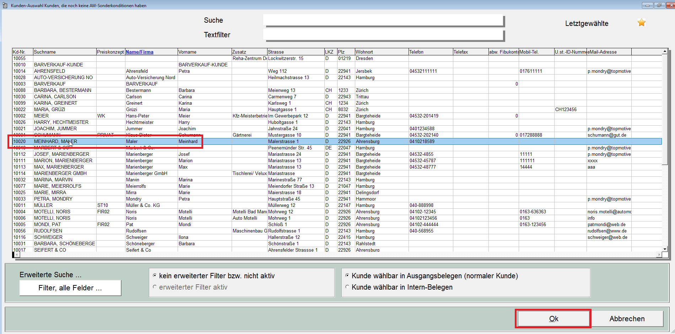
Task: Select 'erweiterter Filter aktiv' radio option
Action: [155, 287]
